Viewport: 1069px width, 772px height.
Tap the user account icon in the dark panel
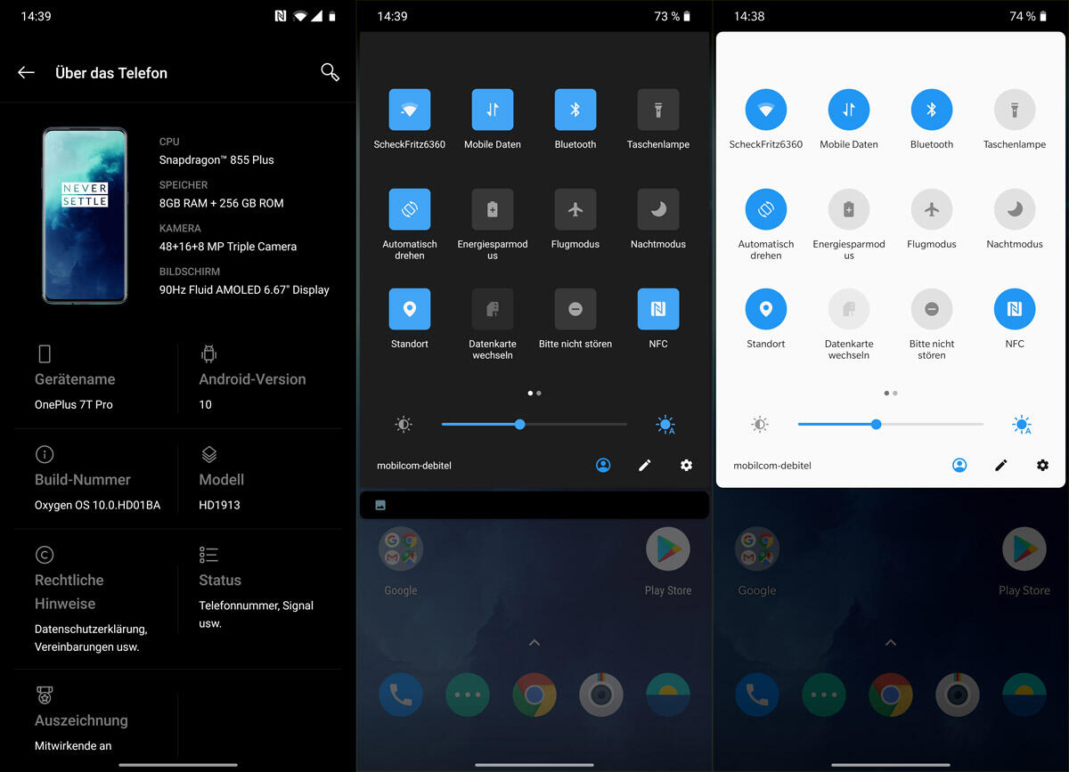(x=603, y=465)
